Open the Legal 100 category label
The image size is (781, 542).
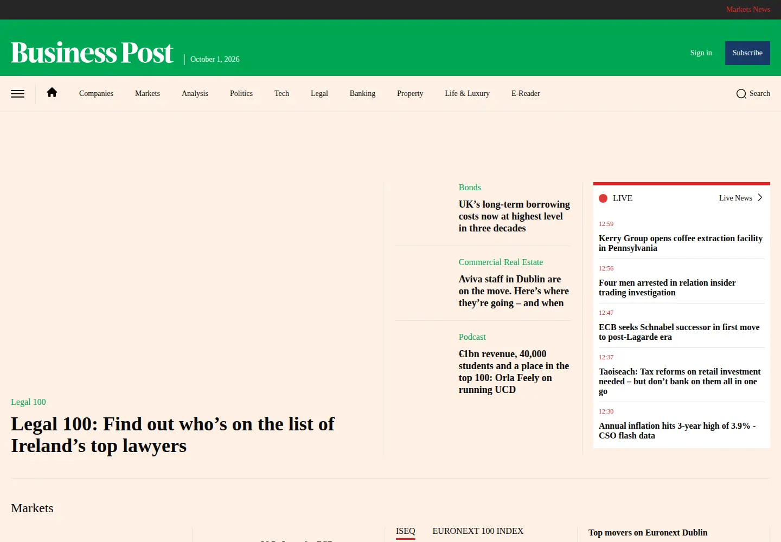[x=28, y=402]
